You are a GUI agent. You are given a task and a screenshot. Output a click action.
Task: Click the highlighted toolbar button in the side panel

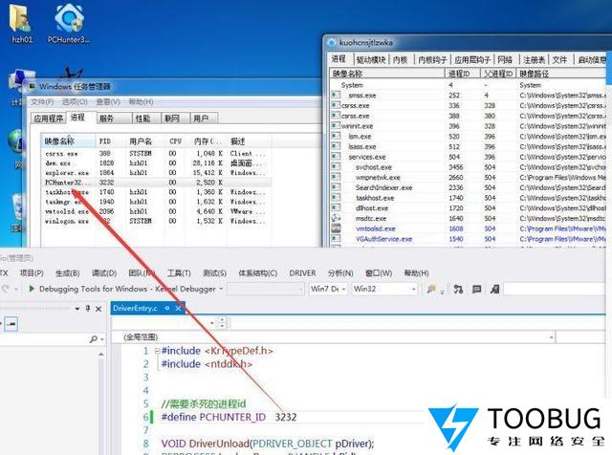tap(11, 324)
